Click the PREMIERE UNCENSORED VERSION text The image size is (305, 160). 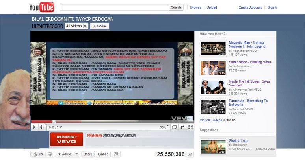(x=112, y=136)
